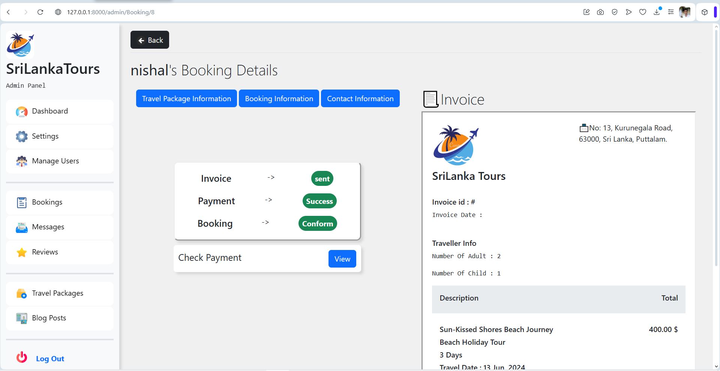This screenshot has width=720, height=371.
Task: Click the scrollbar down arrow
Action: [x=716, y=367]
